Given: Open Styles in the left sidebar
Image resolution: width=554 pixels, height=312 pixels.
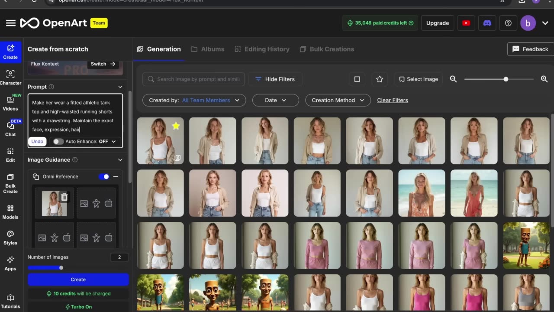Looking at the screenshot, I should click(10, 238).
